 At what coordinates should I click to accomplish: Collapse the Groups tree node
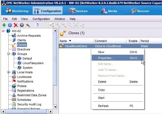click(9, 54)
